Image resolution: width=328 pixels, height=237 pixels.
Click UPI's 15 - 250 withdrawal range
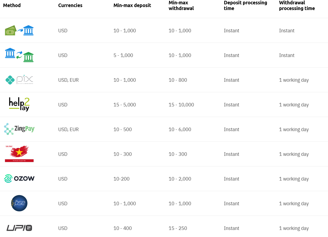pyautogui.click(x=178, y=228)
